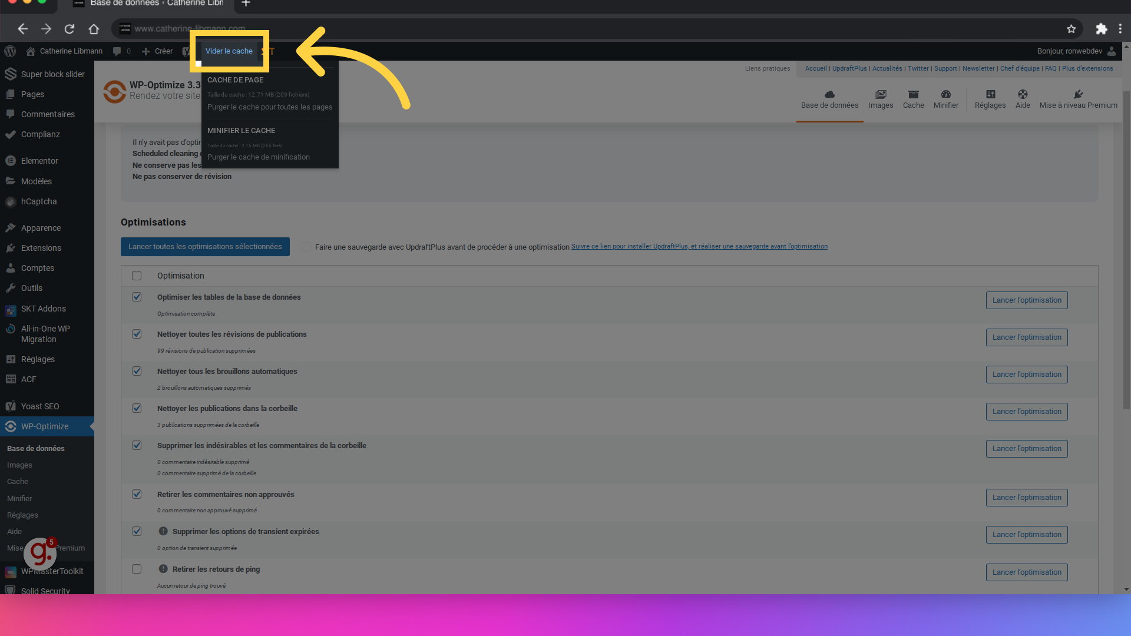
Task: Open UpdraftPlus link in Liens pratiques
Action: pyautogui.click(x=849, y=69)
